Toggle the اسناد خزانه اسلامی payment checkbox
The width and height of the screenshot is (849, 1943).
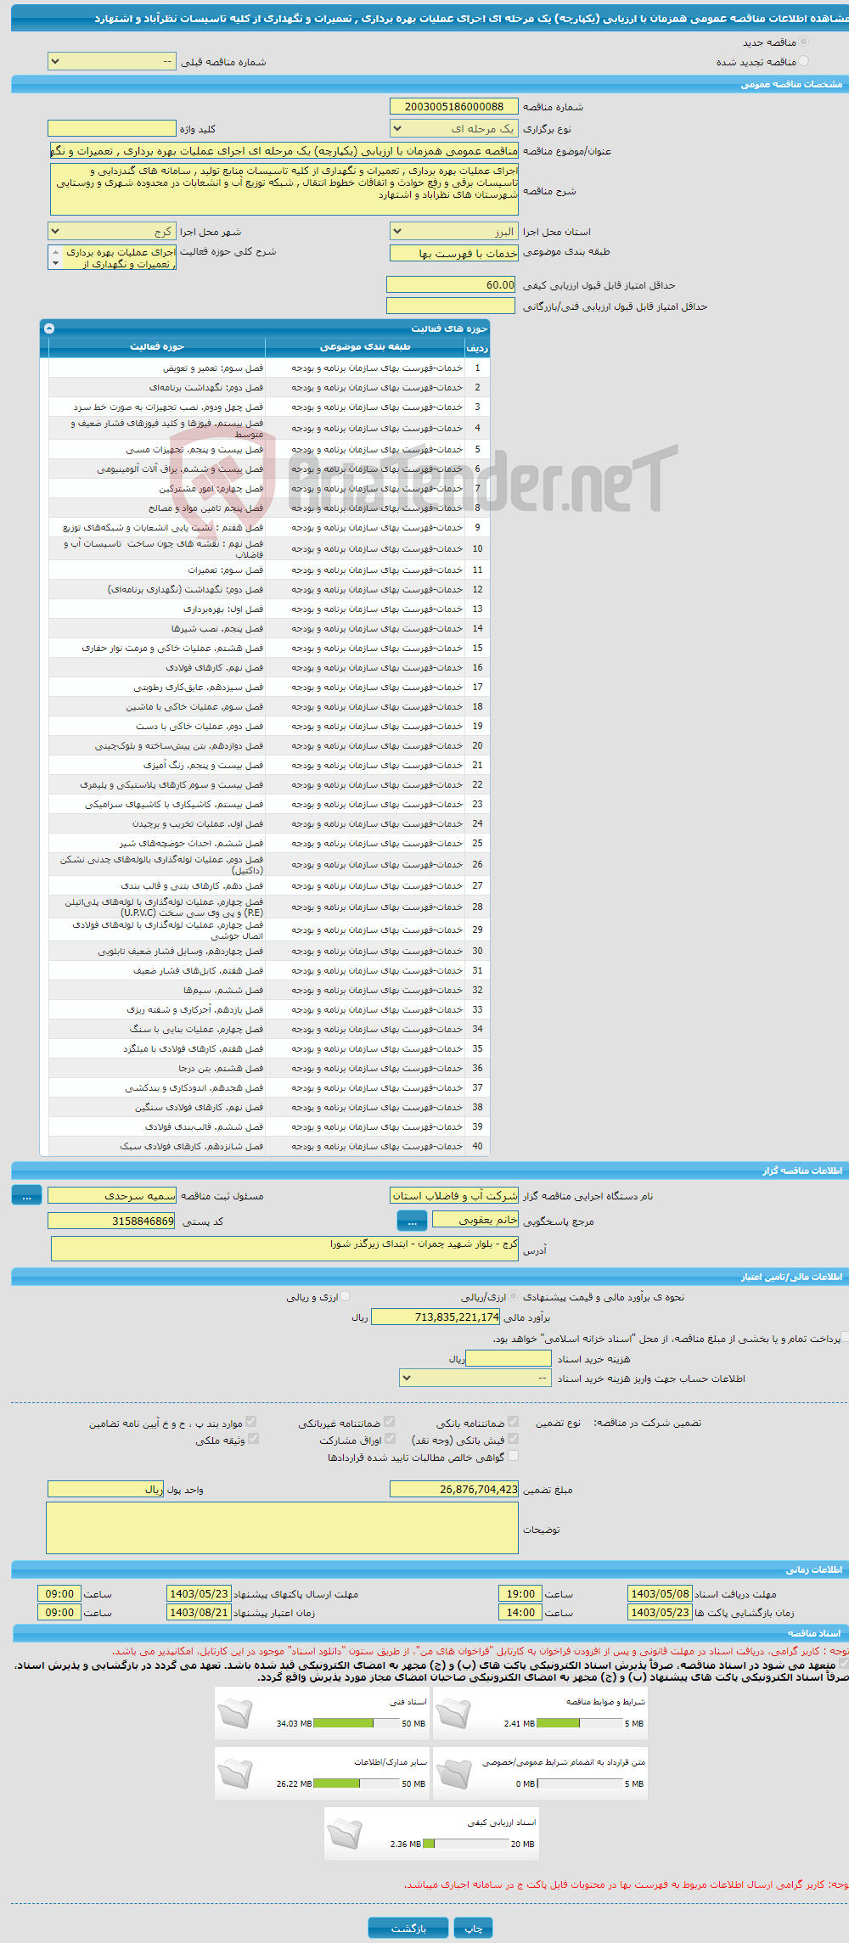click(x=844, y=1338)
